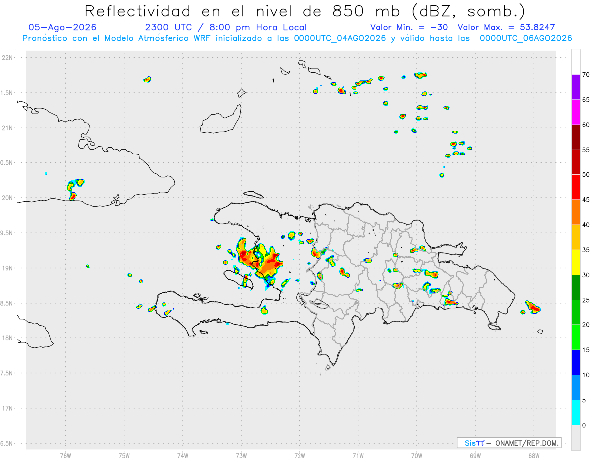Click the bright green 15–20 dBZ band
The height and width of the screenshot is (462, 599).
pos(576,337)
